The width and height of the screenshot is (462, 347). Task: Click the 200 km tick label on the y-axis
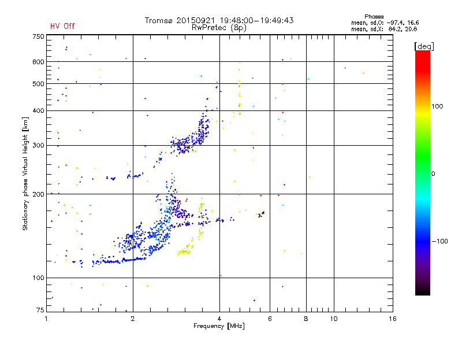pos(38,194)
